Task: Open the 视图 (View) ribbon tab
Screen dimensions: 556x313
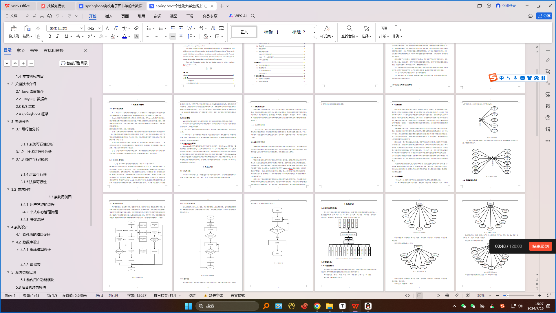Action: [173, 16]
